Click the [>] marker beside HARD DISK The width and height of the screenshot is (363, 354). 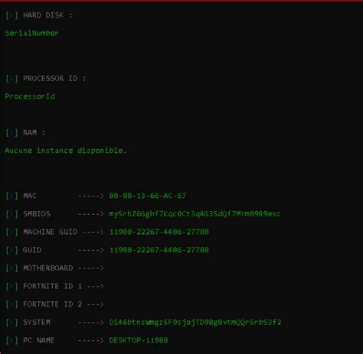click(11, 15)
